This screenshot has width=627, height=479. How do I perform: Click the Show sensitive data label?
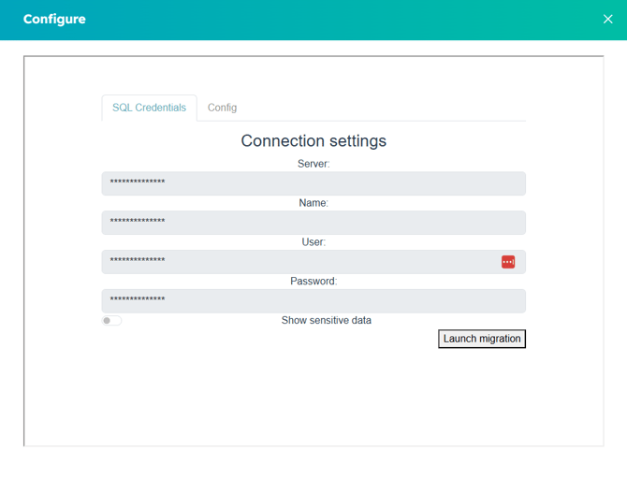tap(327, 320)
